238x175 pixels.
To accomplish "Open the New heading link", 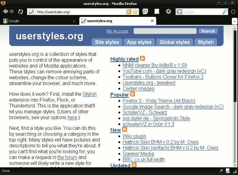I will point(116,130).
